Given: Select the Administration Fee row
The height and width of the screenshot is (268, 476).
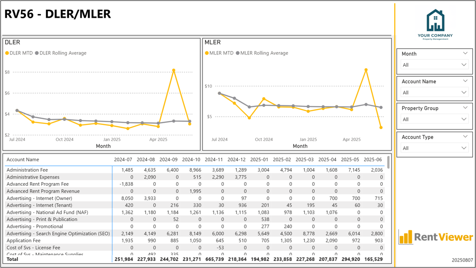Looking at the screenshot, I should tap(195, 170).
